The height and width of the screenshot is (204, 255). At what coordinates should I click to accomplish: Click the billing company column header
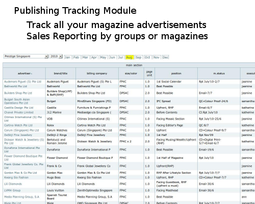(x=97, y=73)
